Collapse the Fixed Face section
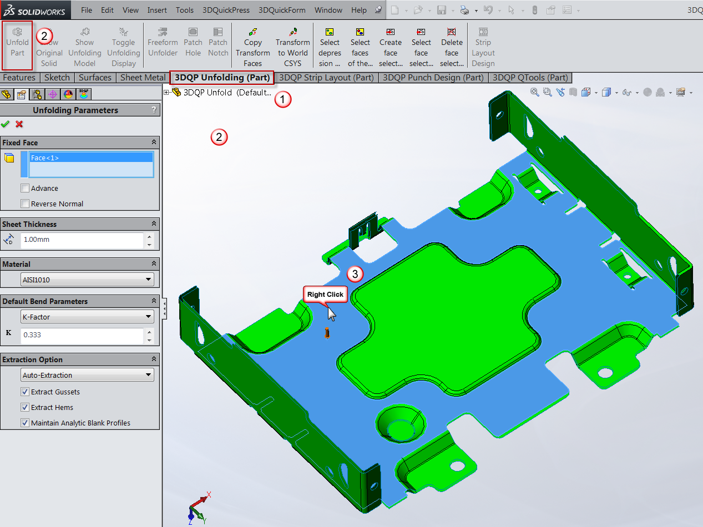Image resolution: width=703 pixels, height=527 pixels. pyautogui.click(x=154, y=143)
